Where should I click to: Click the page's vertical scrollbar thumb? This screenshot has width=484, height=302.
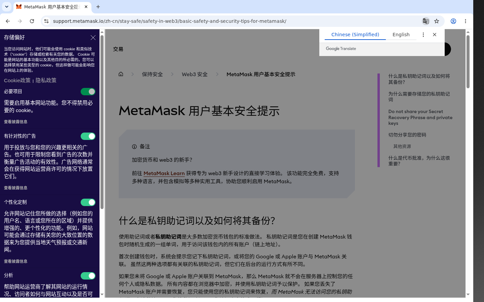pyautogui.click(x=468, y=61)
